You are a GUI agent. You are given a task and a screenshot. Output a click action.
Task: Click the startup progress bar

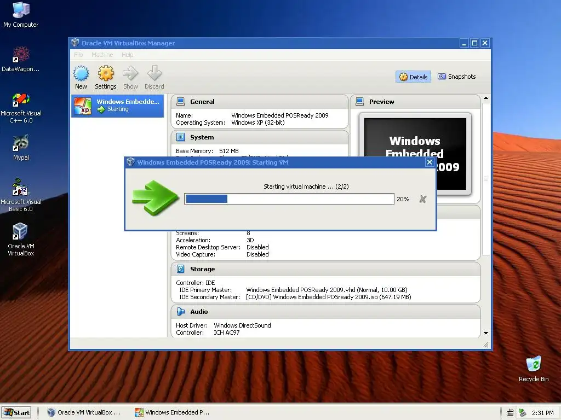289,199
